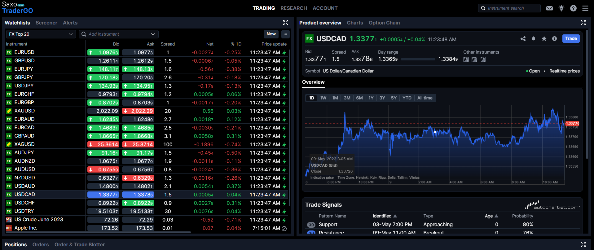This screenshot has height=250, width=594.
Task: Show USDCAD instrument info icon
Action: tap(554, 39)
